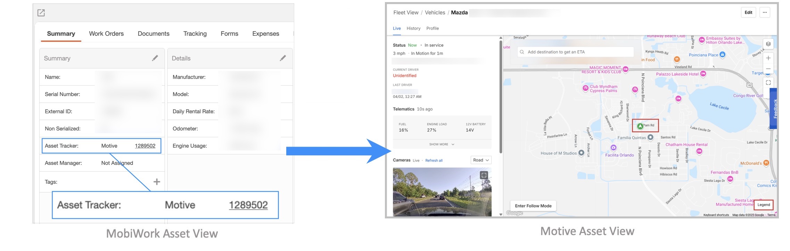
Task: Click the green vehicle location marker
Action: click(640, 126)
